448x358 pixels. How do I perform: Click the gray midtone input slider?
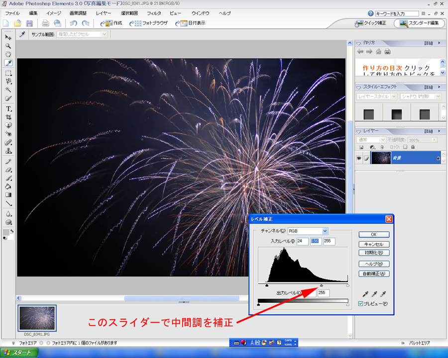pos(322,285)
